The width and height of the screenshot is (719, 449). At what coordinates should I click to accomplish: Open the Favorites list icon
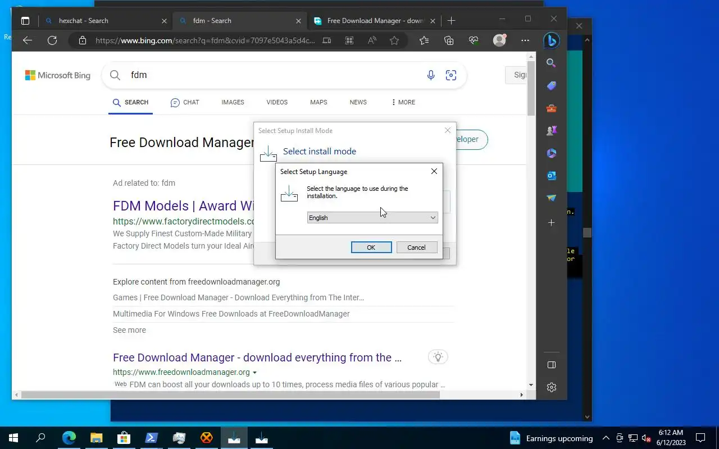pos(424,40)
